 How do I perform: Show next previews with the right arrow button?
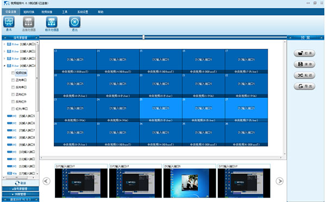click(279, 181)
